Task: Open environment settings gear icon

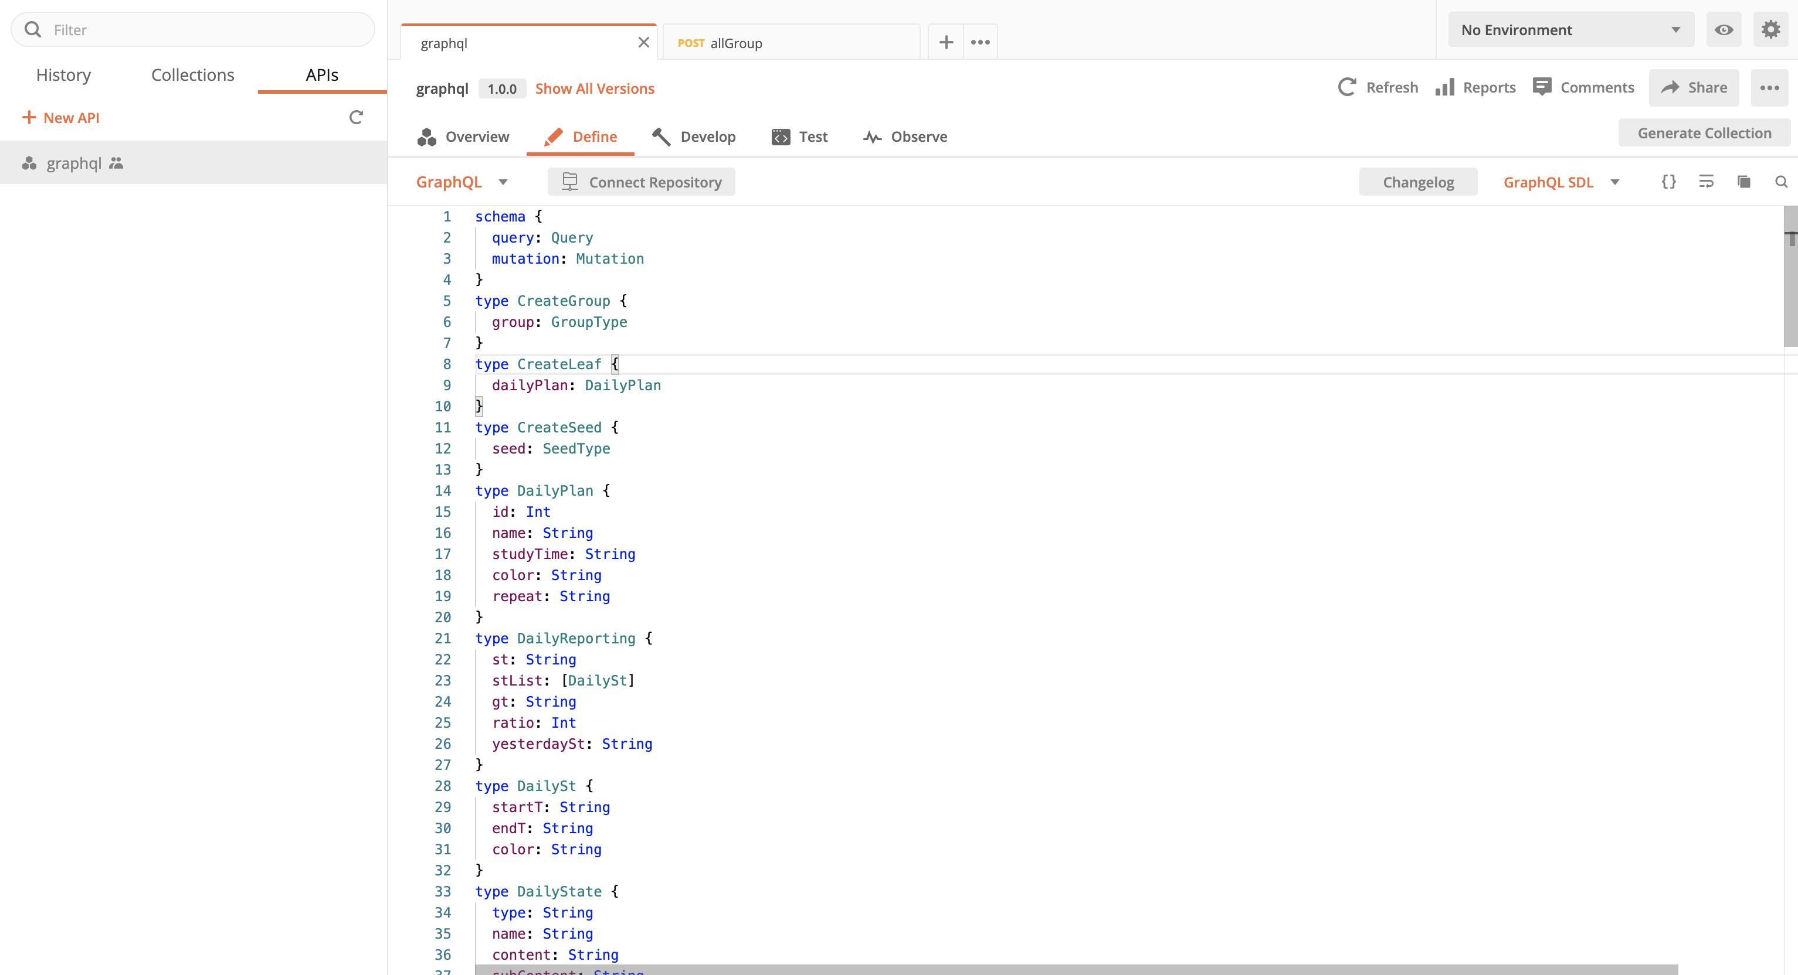Action: coord(1771,30)
